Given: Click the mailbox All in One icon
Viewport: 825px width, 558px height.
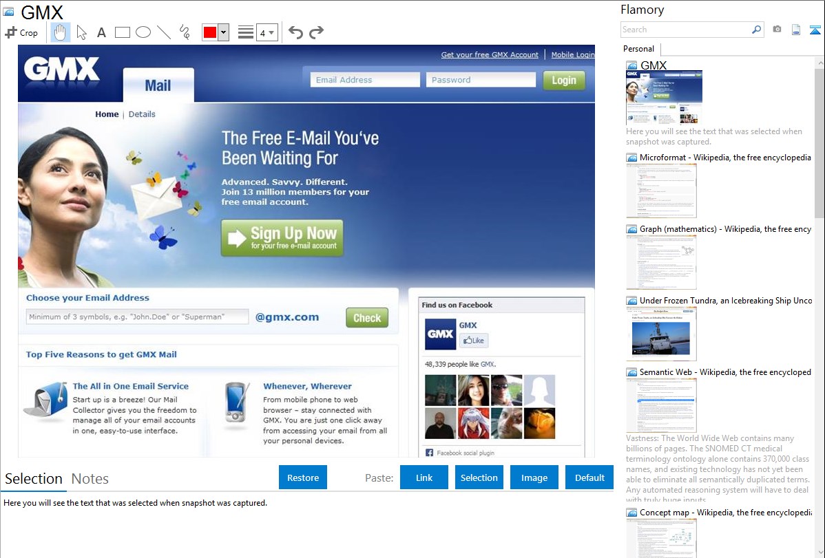Looking at the screenshot, I should pos(46,400).
